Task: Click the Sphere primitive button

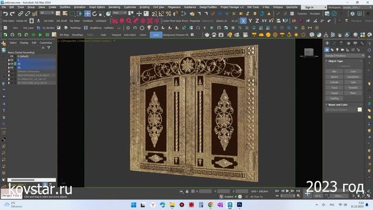Action: pos(334,77)
